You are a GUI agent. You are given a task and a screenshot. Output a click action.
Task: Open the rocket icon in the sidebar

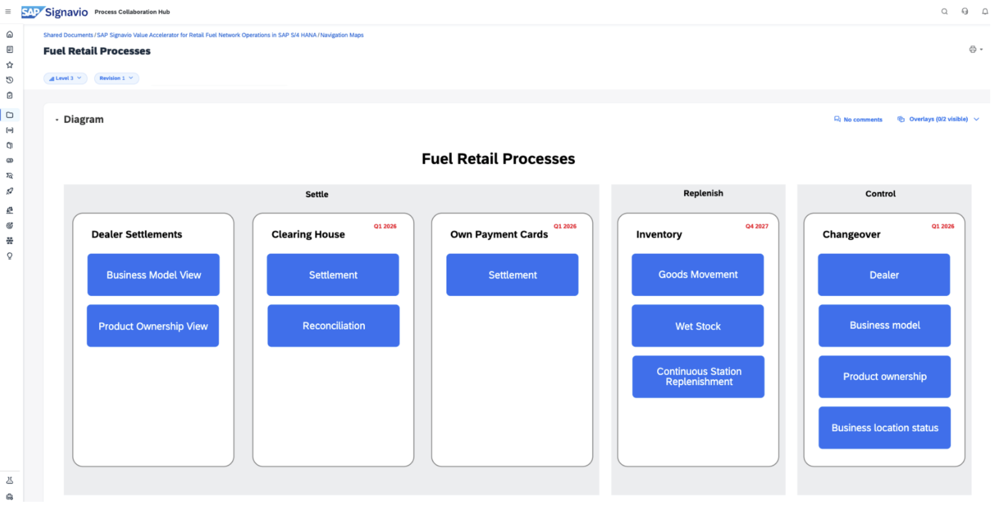tap(9, 191)
